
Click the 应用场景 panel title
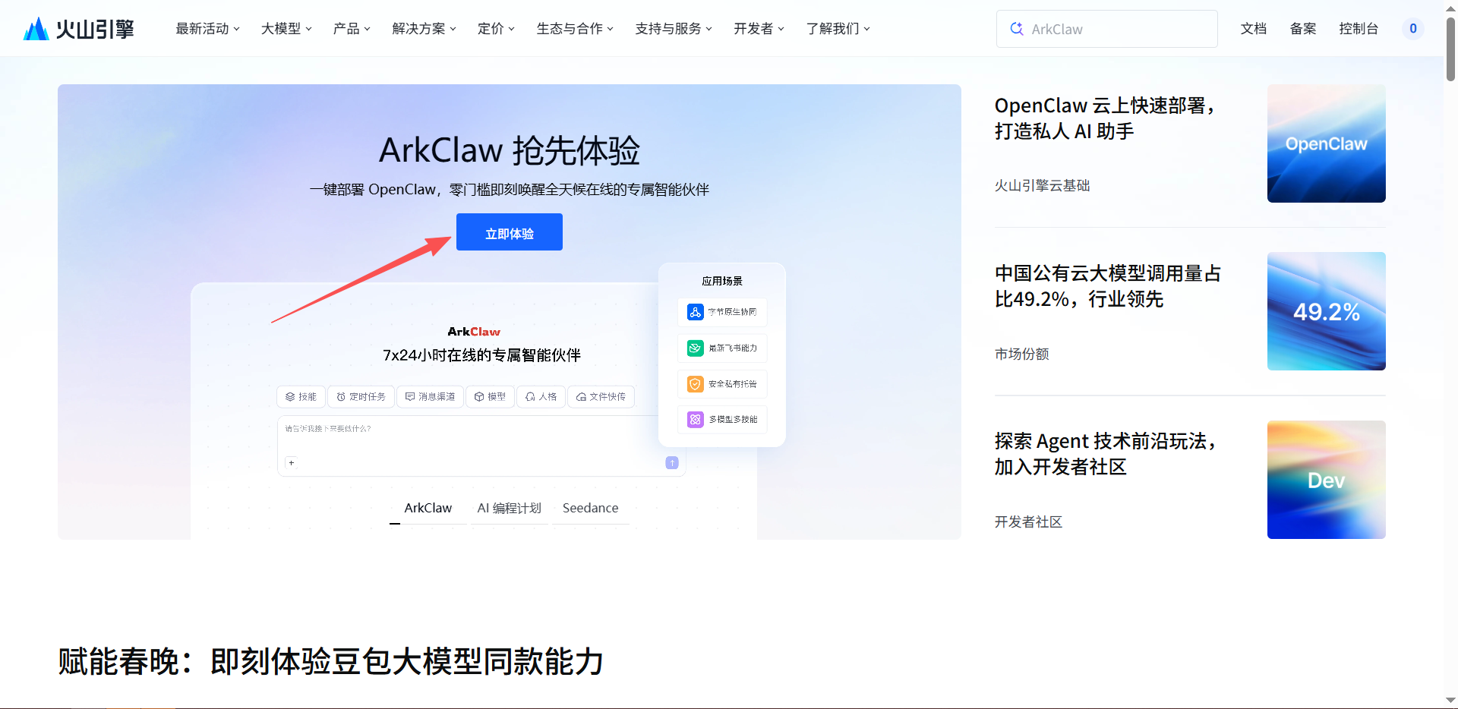[x=721, y=281]
